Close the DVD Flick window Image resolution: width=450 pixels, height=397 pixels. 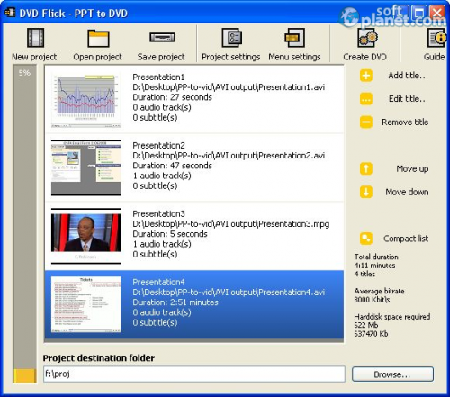(x=437, y=13)
